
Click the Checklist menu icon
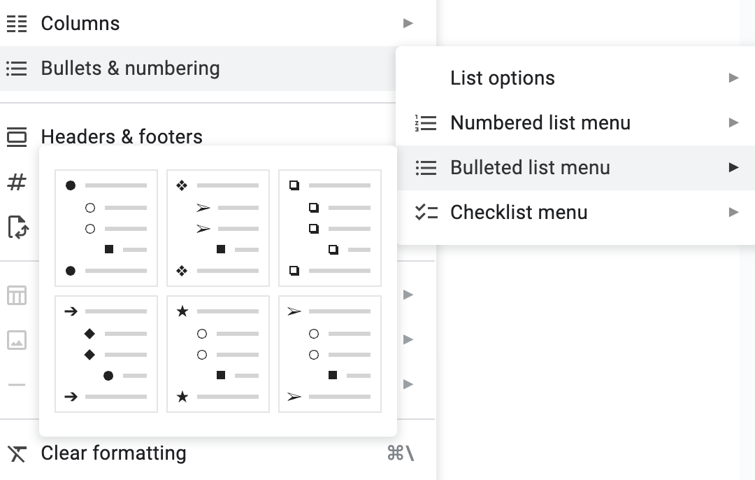[426, 213]
